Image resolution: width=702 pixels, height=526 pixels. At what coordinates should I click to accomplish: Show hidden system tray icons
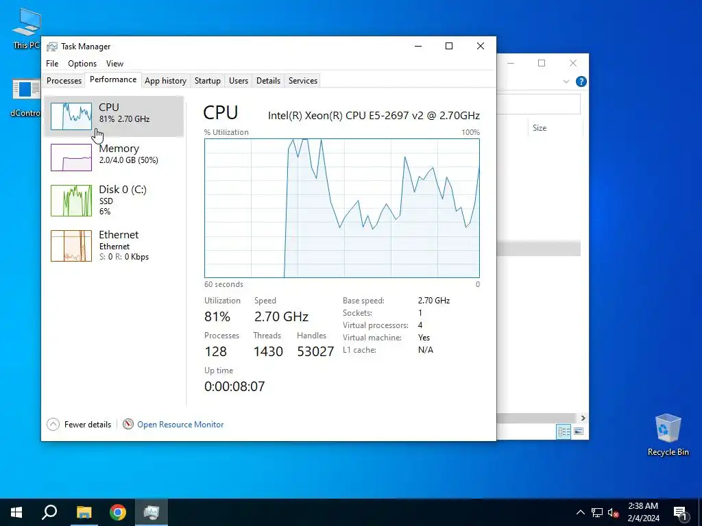click(580, 512)
